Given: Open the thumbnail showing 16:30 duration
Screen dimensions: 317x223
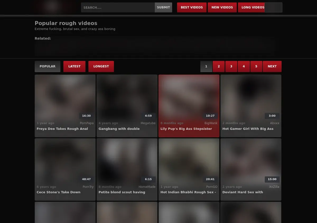Looking at the screenshot, I should click(x=65, y=97).
